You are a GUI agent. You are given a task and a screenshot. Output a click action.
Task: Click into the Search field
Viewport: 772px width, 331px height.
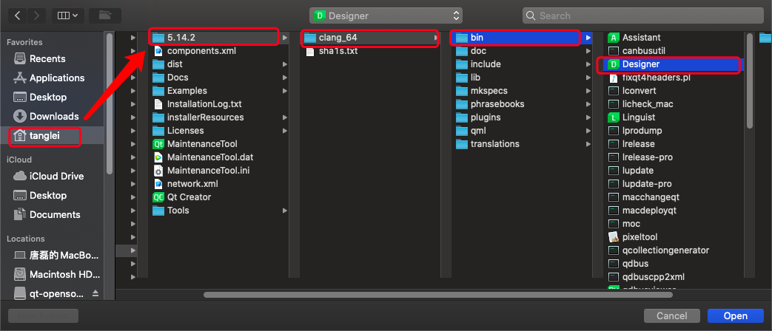[x=642, y=16]
